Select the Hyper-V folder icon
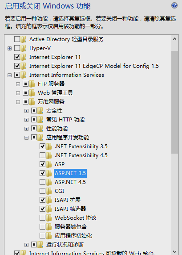The width and height of the screenshot is (182, 255). [x=24, y=48]
